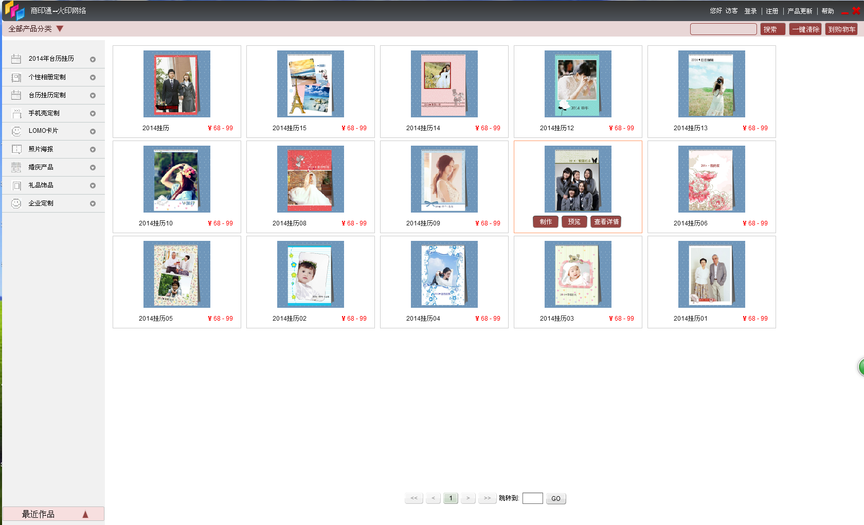Image resolution: width=864 pixels, height=525 pixels.
Task: Open the 2014挂历10 thumbnail
Action: pyautogui.click(x=177, y=179)
